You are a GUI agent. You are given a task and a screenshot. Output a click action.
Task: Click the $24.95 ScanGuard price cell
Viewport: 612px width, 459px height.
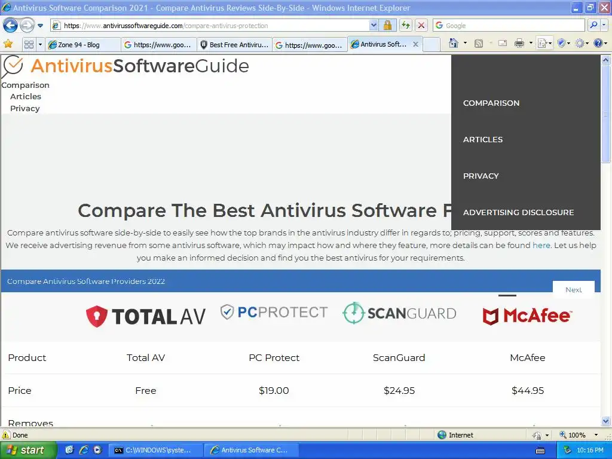399,390
